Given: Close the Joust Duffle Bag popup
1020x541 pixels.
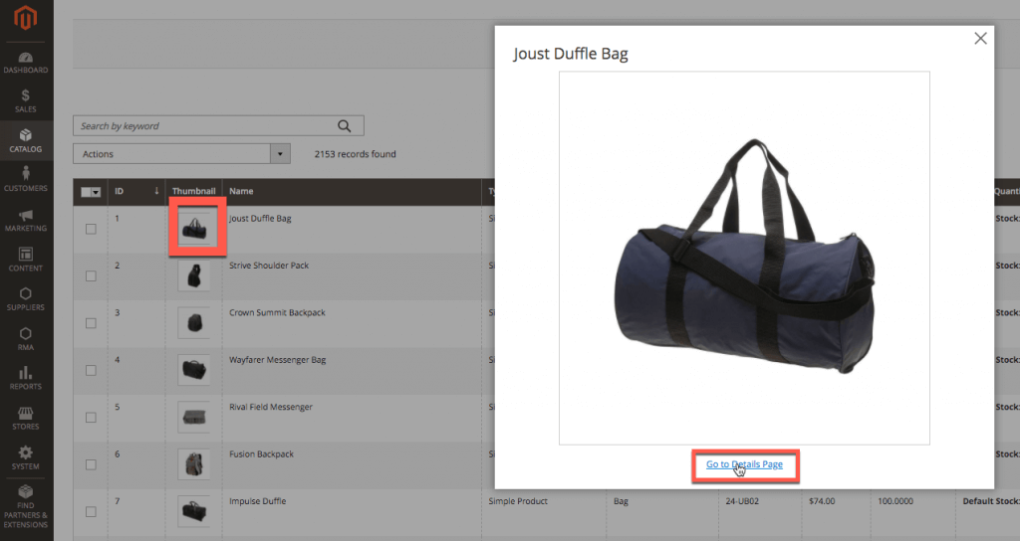Looking at the screenshot, I should tap(980, 39).
